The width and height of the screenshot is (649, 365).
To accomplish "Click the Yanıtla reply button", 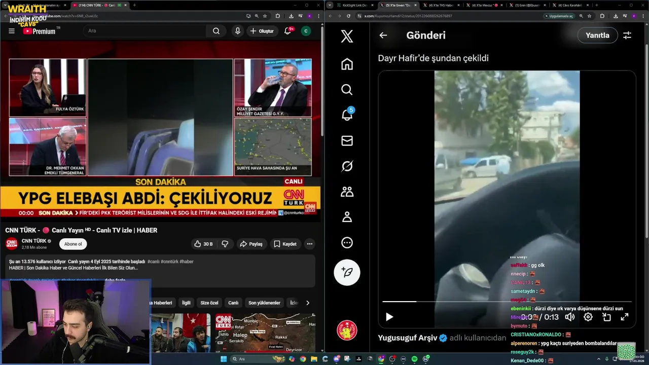I will pyautogui.click(x=597, y=35).
